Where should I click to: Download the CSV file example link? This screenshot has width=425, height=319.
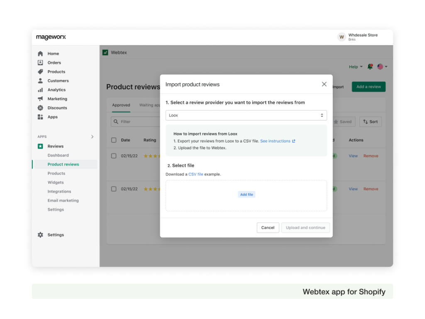pyautogui.click(x=196, y=174)
